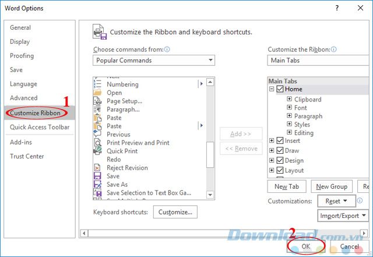Image resolution: width=373 pixels, height=257 pixels.
Task: Click the Save Selection to Text Box icon
Action: tap(97, 192)
